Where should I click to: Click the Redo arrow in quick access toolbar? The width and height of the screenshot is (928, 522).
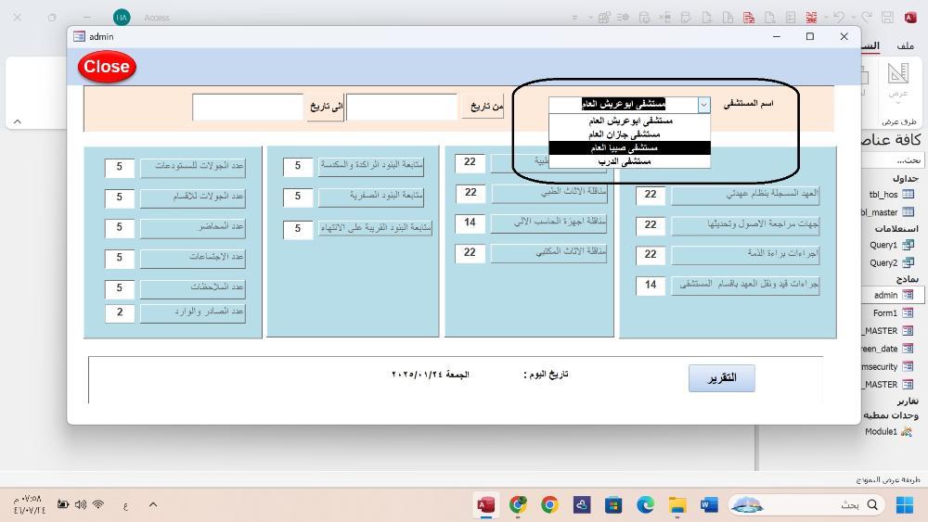(867, 17)
